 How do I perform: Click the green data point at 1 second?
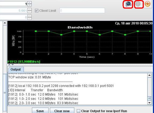point(36,31)
